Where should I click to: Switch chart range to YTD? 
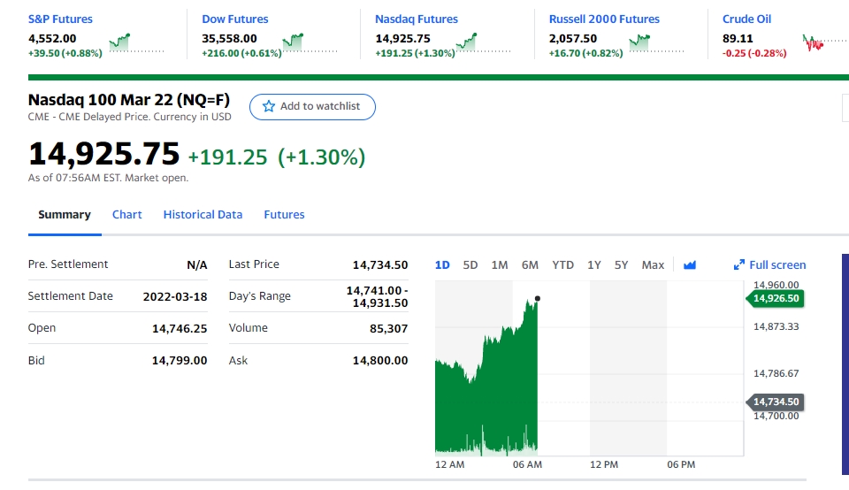562,264
